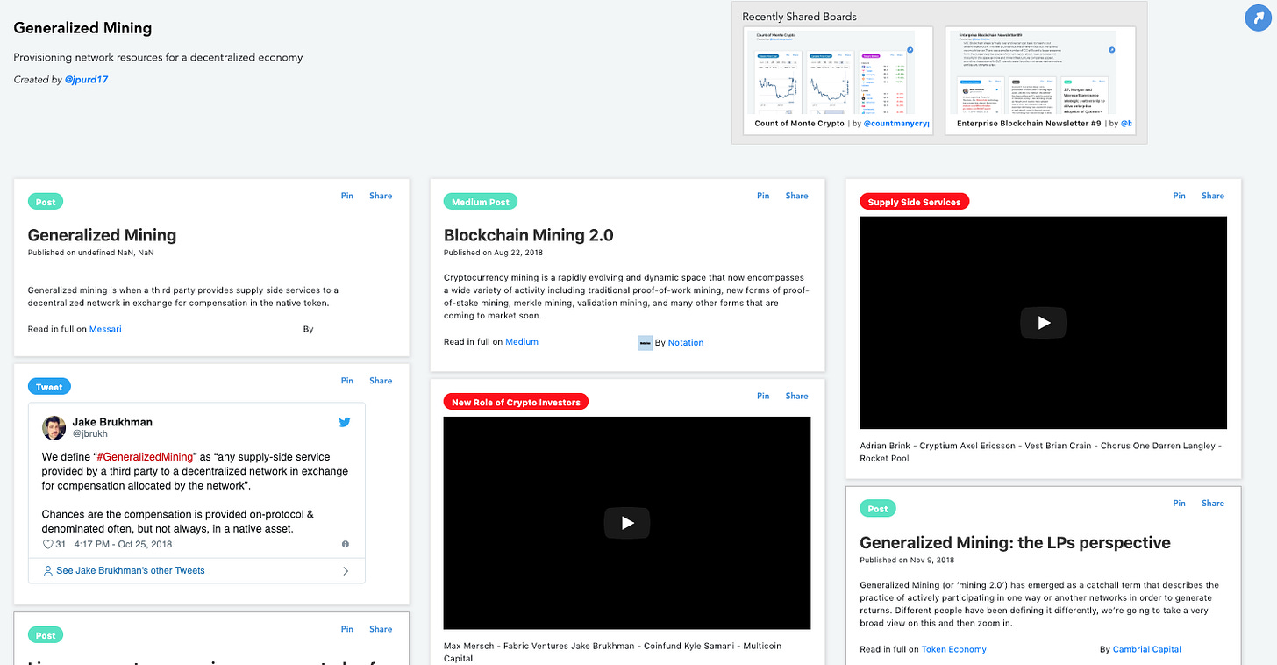Viewport: 1277px width, 665px height.
Task: Play the Supply Side Services video
Action: pos(1043,323)
